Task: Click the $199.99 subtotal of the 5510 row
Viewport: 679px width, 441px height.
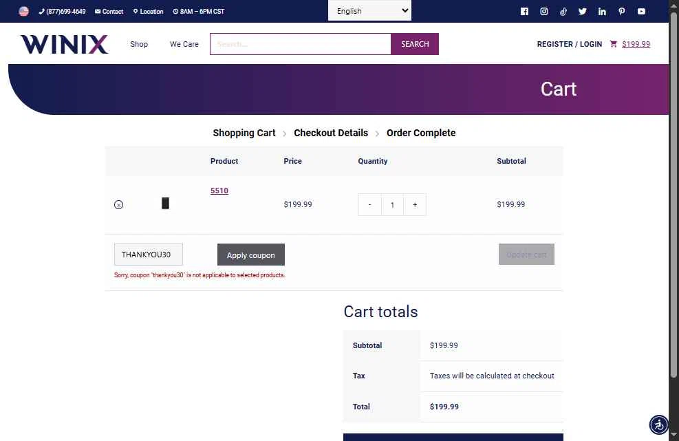Action: pos(511,204)
